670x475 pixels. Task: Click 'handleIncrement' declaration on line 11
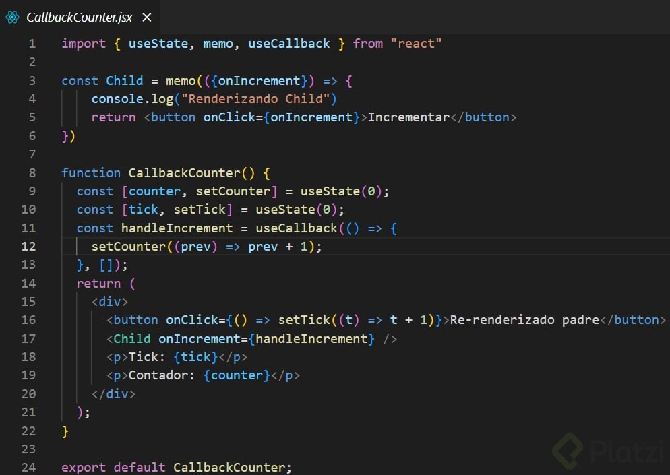click(177, 228)
